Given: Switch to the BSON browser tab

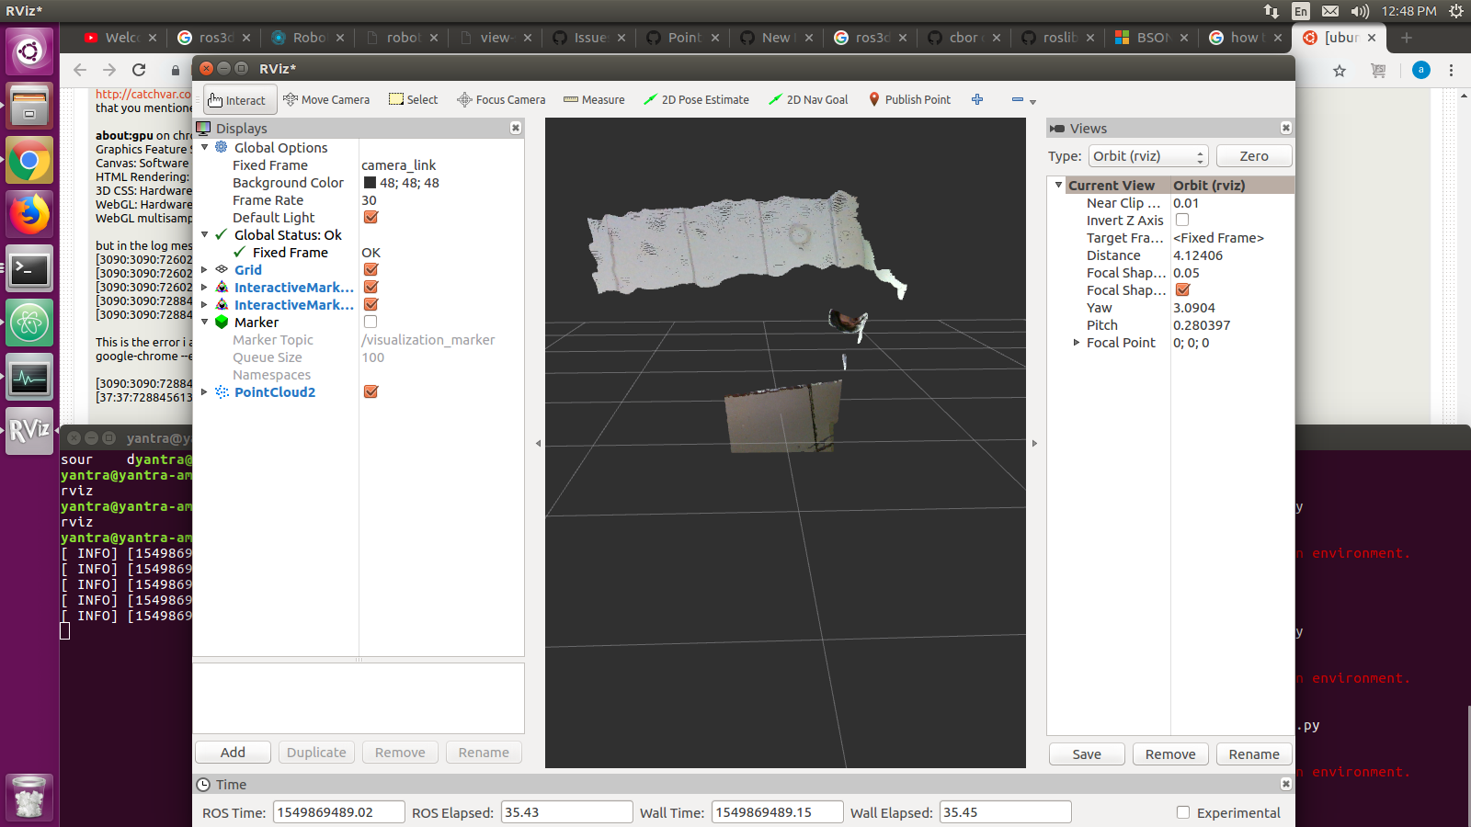Looking at the screenshot, I should (x=1151, y=38).
